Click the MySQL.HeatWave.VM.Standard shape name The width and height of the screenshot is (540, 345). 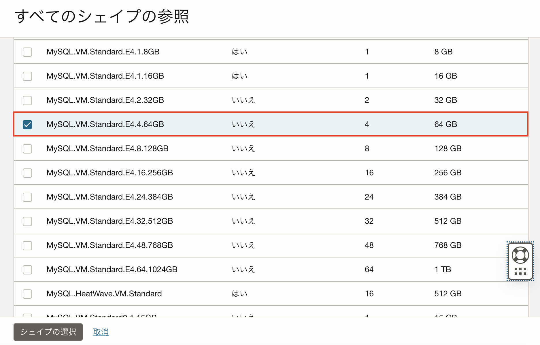[x=104, y=294]
